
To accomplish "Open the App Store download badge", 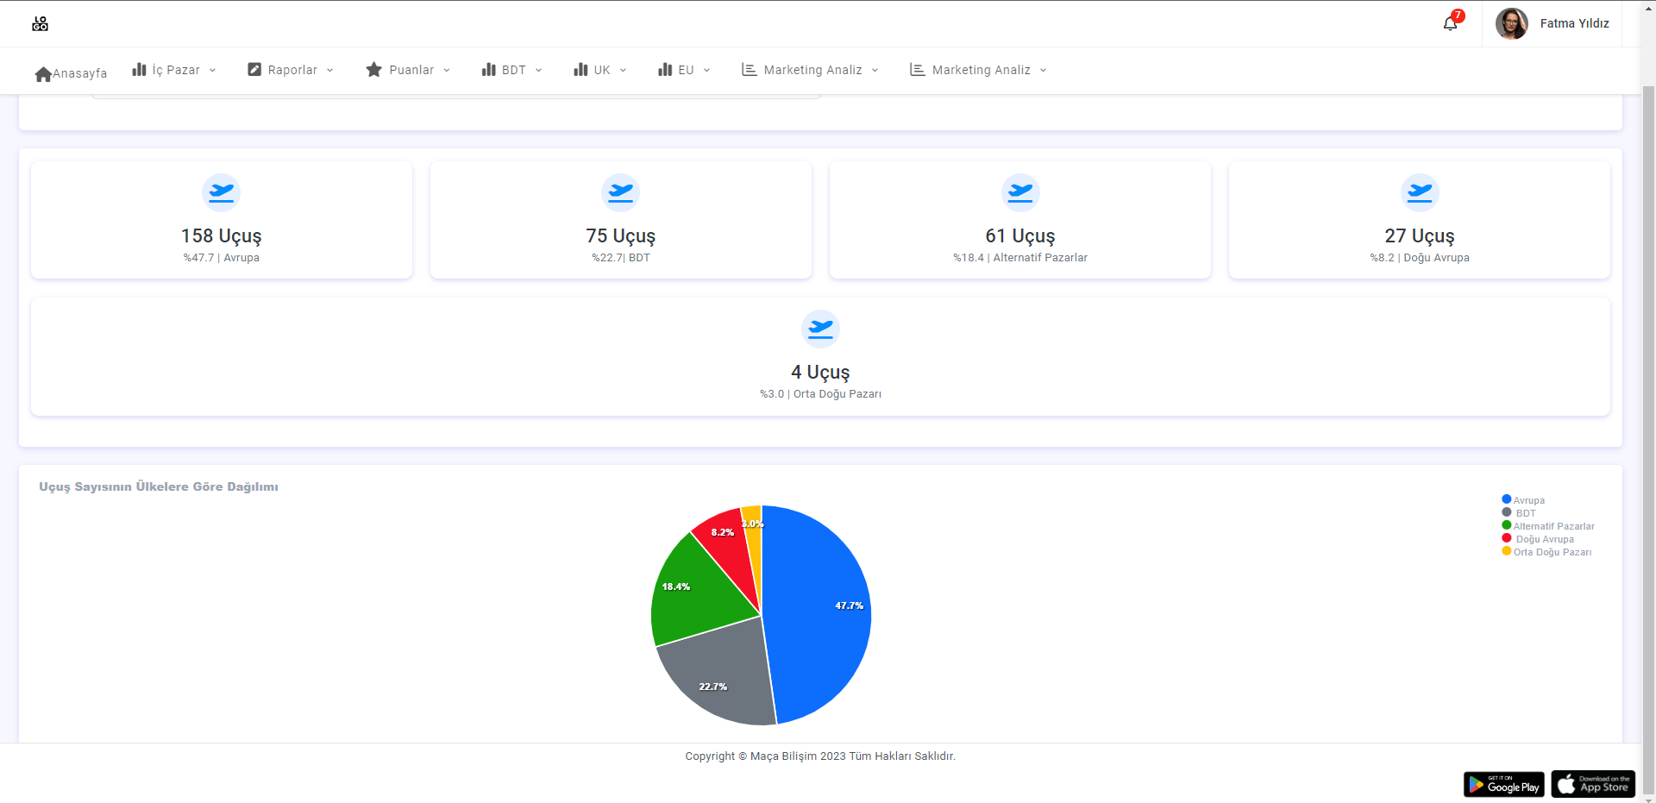I will pyautogui.click(x=1592, y=784).
